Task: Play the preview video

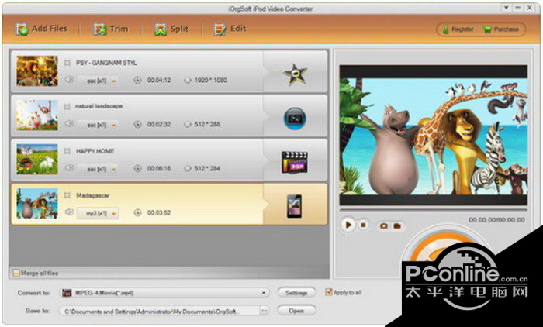Action: [x=348, y=225]
